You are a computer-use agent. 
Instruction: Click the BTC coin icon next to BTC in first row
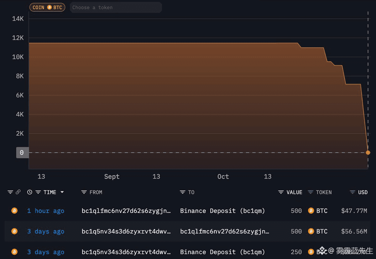click(311, 211)
